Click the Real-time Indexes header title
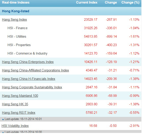 [16, 3]
